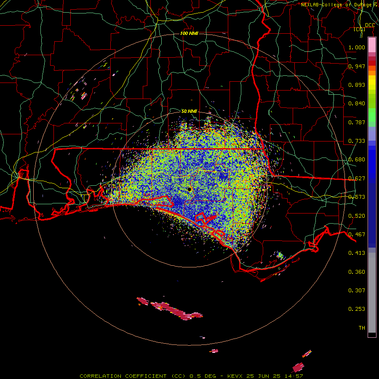This screenshot has height=379, width=379.
Task: Select the 0.360 legend value
Action: coord(357,272)
